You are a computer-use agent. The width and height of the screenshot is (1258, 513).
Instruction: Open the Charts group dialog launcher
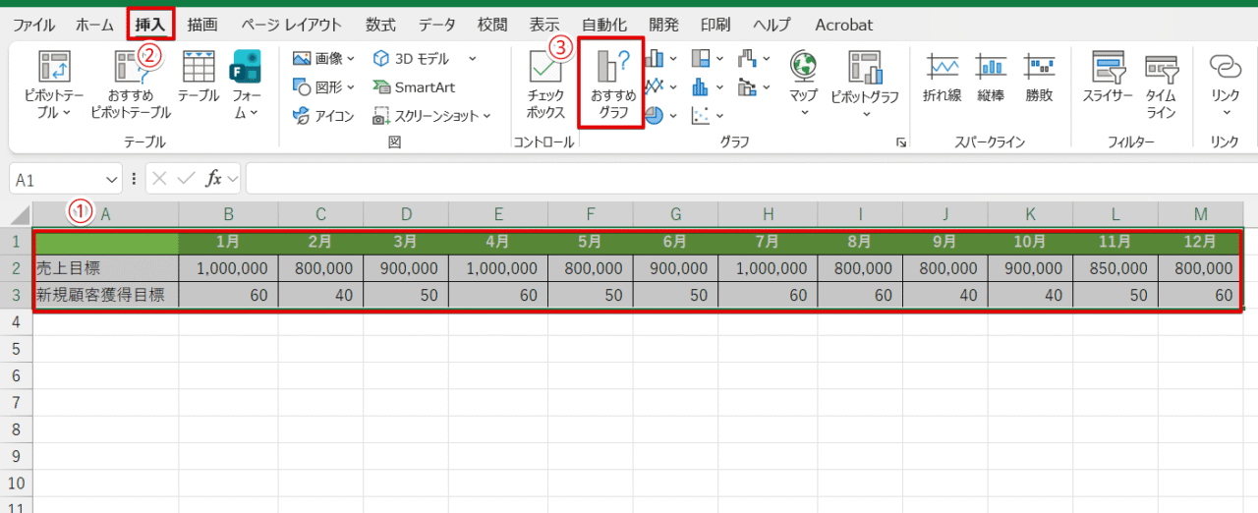click(x=901, y=143)
